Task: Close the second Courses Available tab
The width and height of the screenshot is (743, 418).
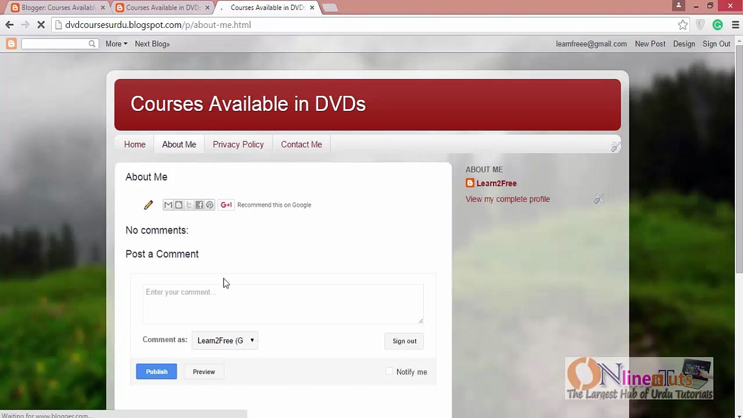Action: (x=207, y=8)
